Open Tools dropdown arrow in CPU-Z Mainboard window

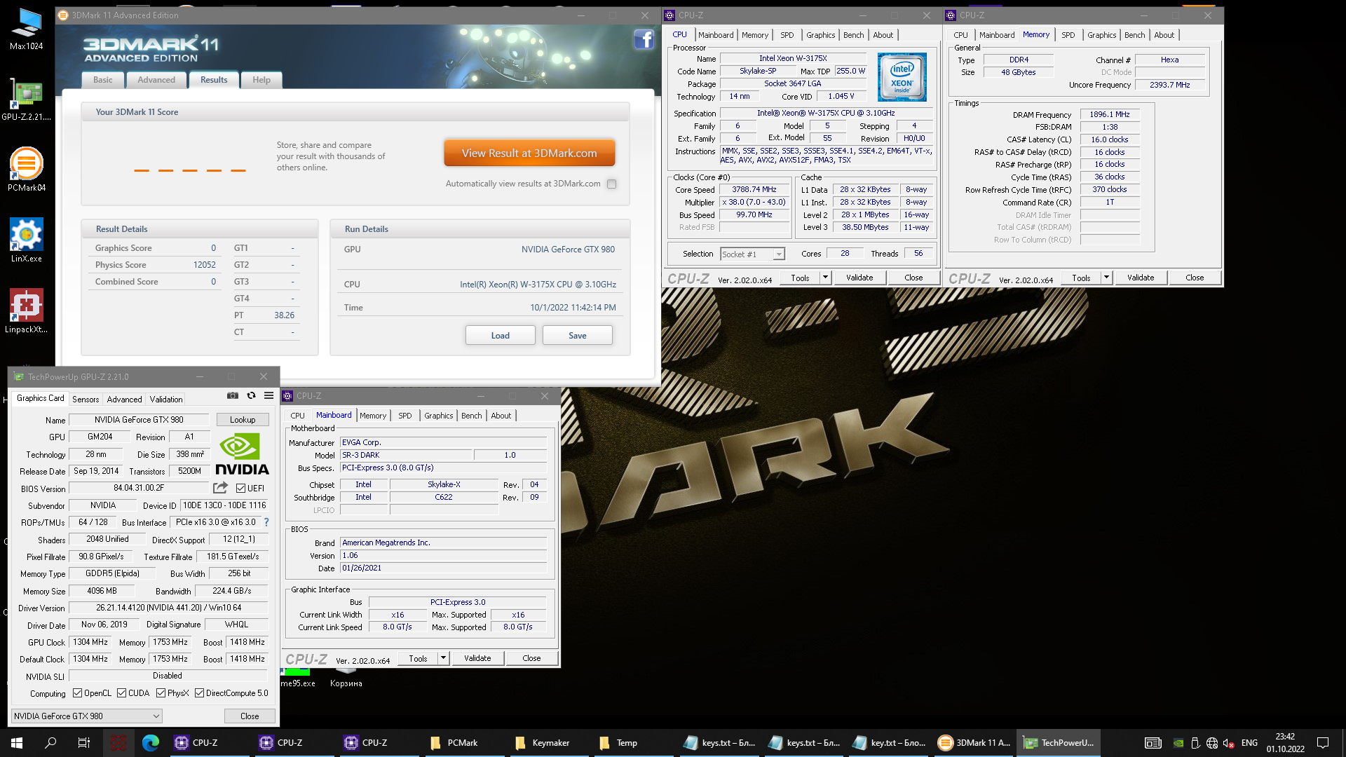pos(443,658)
